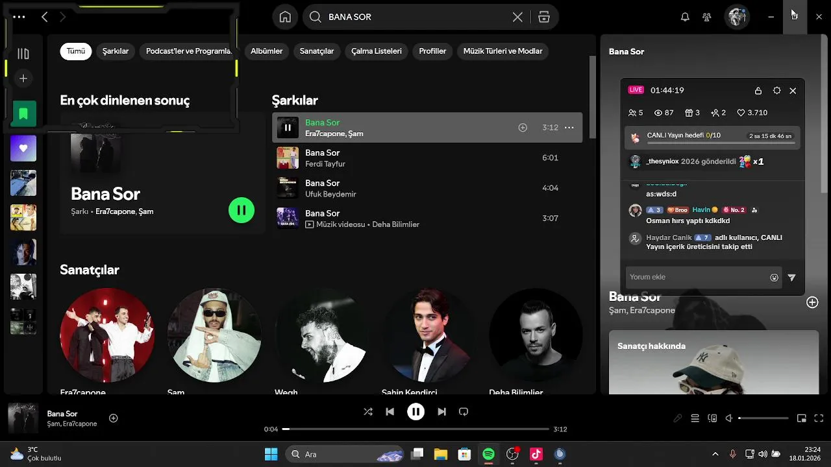Screen dimensions: 831x467
Task: Select the Albümler filter
Action: (267, 51)
